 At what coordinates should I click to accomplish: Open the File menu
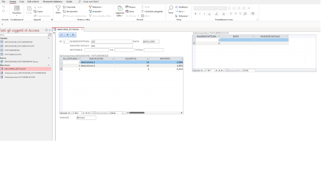click(x=3, y=1)
